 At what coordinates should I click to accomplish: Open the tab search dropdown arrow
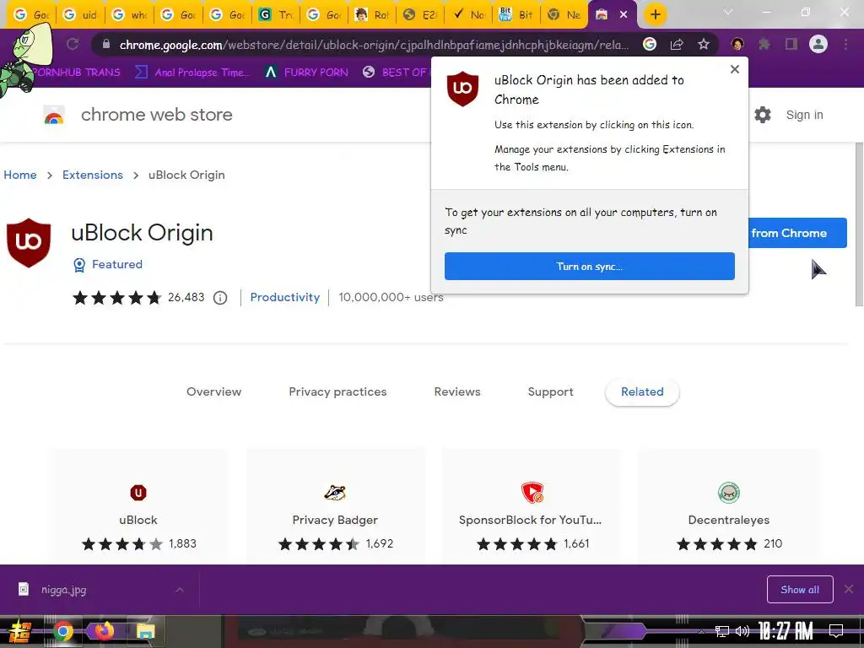(728, 12)
